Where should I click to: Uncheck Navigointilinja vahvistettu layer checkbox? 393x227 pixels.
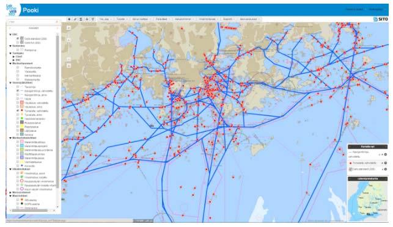pos(18,90)
